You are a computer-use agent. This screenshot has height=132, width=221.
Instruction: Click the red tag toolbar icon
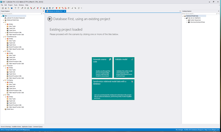[x=56, y=8]
